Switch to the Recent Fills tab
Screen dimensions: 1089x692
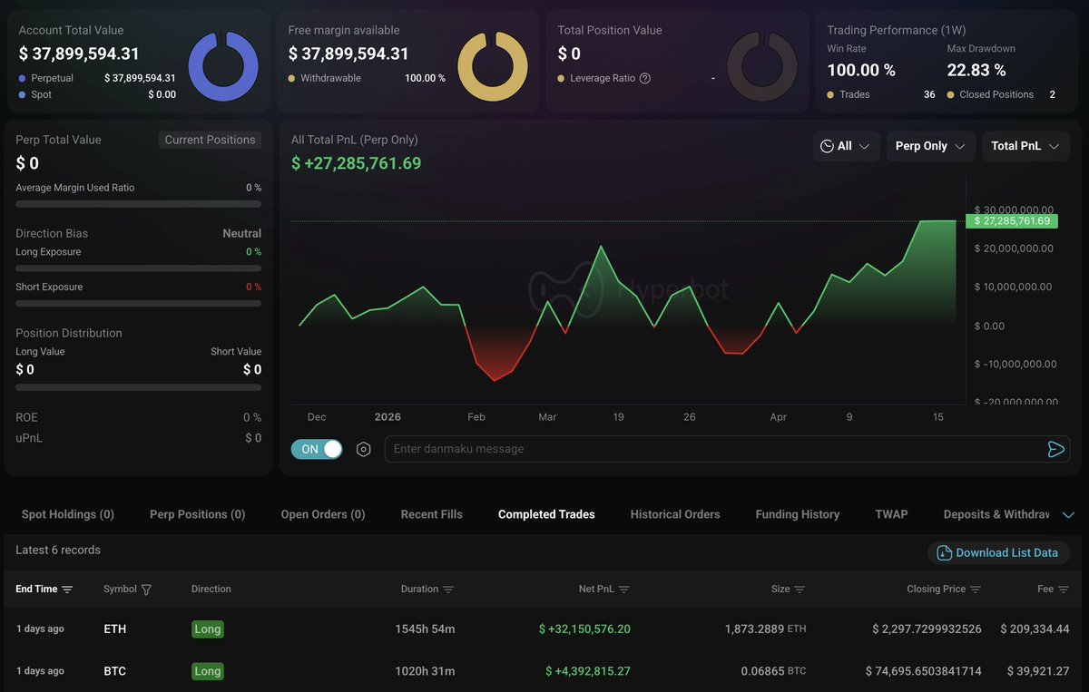pyautogui.click(x=431, y=514)
